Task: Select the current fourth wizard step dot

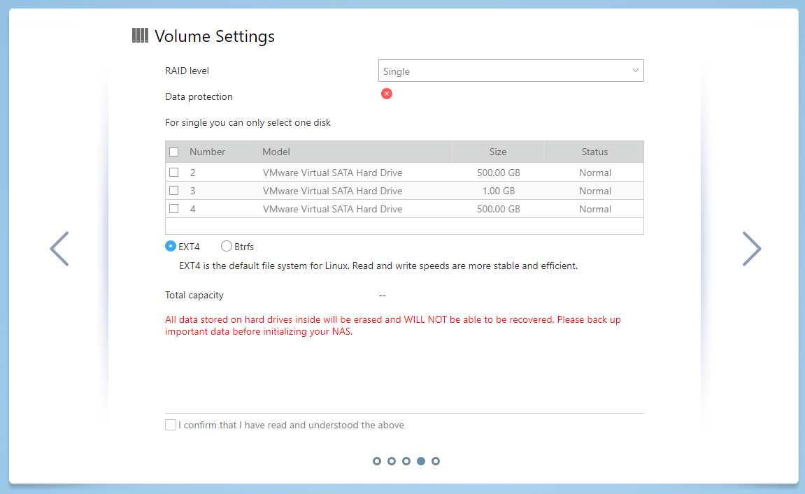Action: (x=421, y=461)
